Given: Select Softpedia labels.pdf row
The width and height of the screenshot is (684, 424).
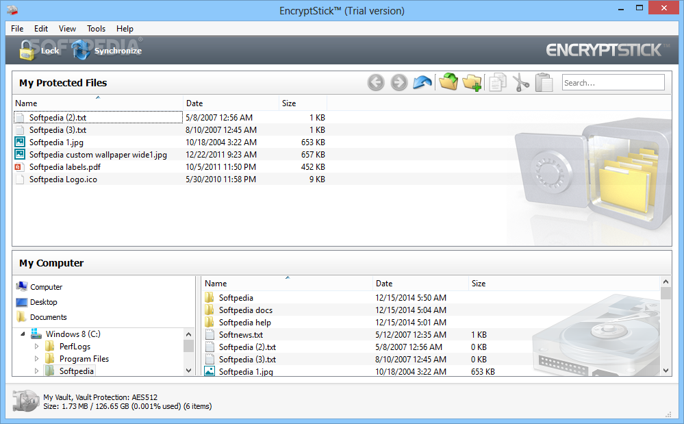Looking at the screenshot, I should [x=170, y=166].
